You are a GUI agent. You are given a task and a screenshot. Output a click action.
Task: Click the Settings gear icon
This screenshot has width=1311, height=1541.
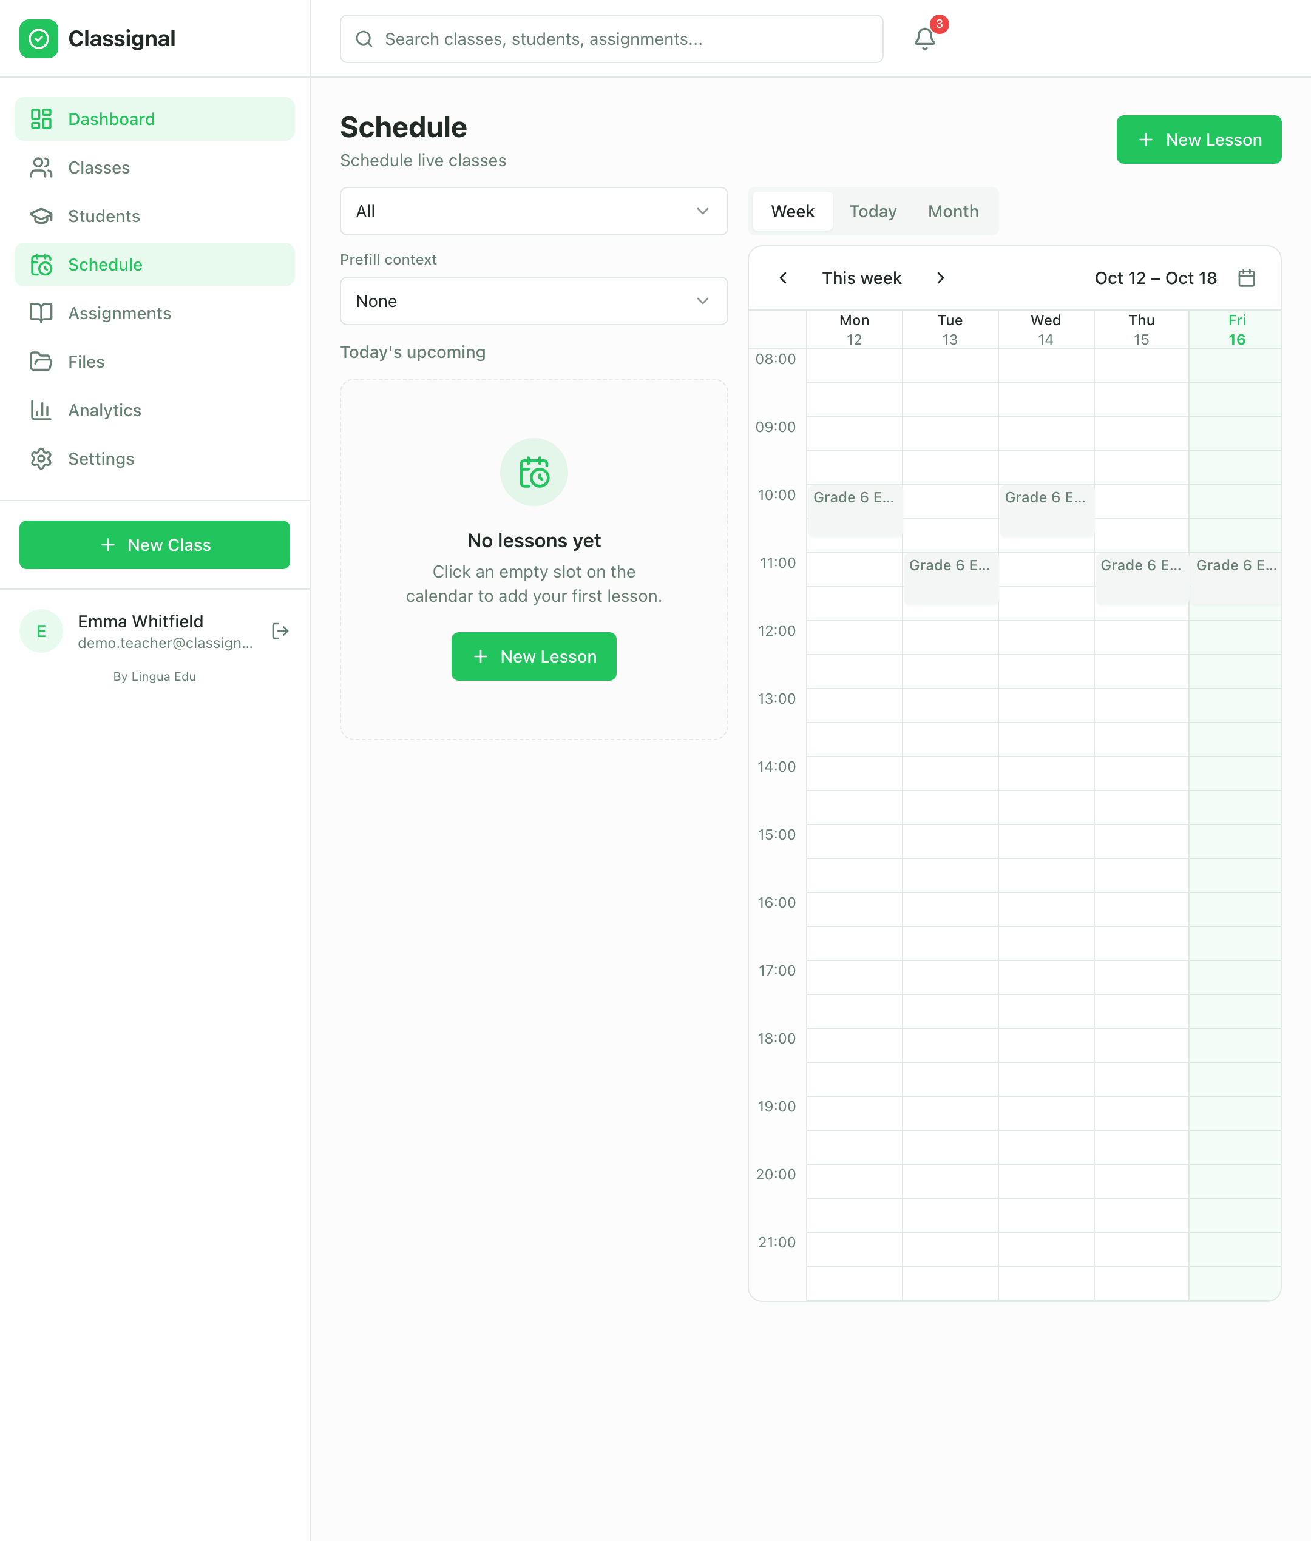pyautogui.click(x=41, y=459)
